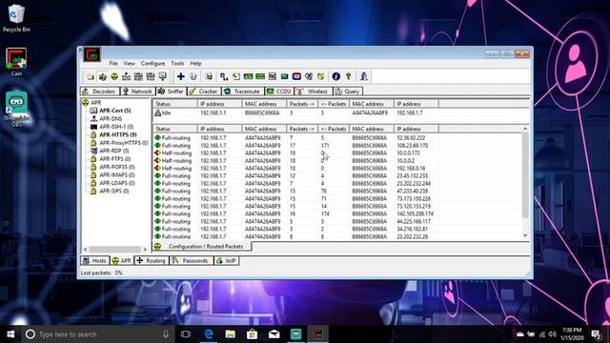This screenshot has width=610, height=343.
Task: Select the Half-routing row with IP 10.0.0.172
Action: coord(295,153)
